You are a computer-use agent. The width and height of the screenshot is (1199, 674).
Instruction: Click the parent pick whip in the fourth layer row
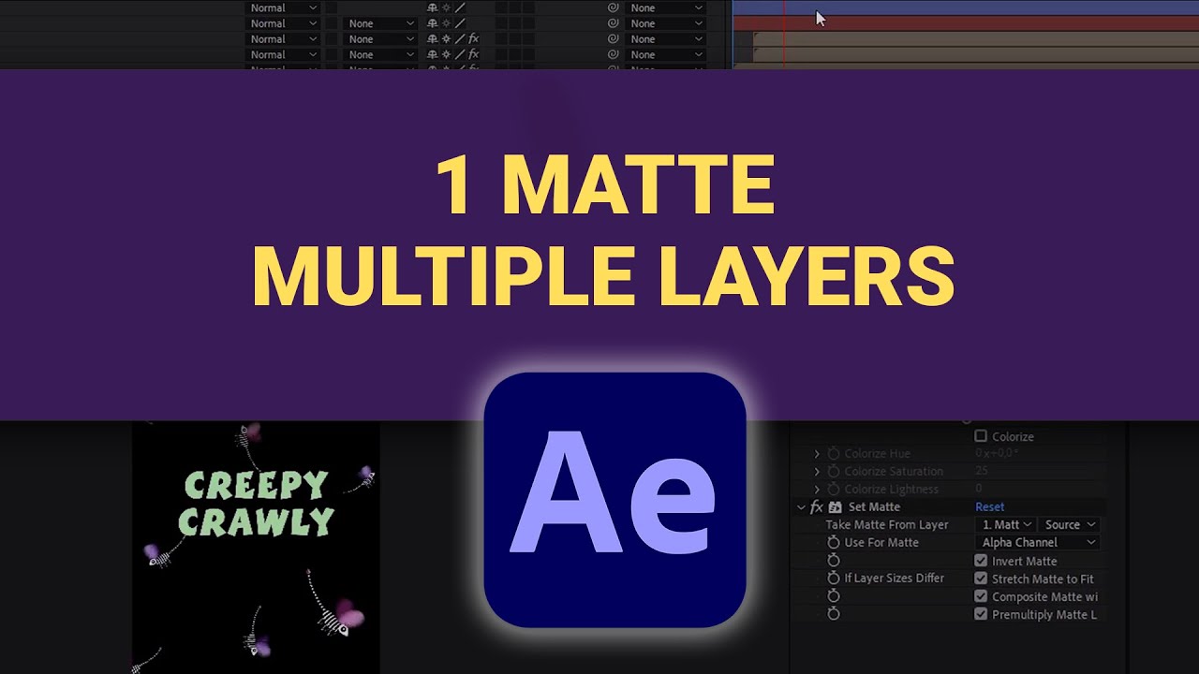tap(613, 55)
